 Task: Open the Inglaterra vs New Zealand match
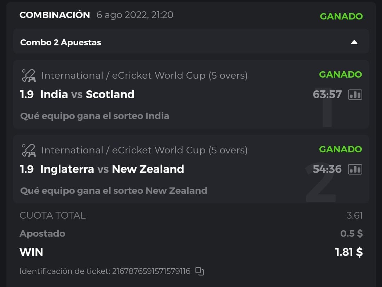112,169
